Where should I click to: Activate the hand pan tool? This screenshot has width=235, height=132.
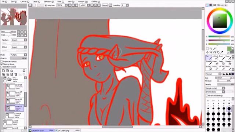pyautogui.click(x=218, y=52)
